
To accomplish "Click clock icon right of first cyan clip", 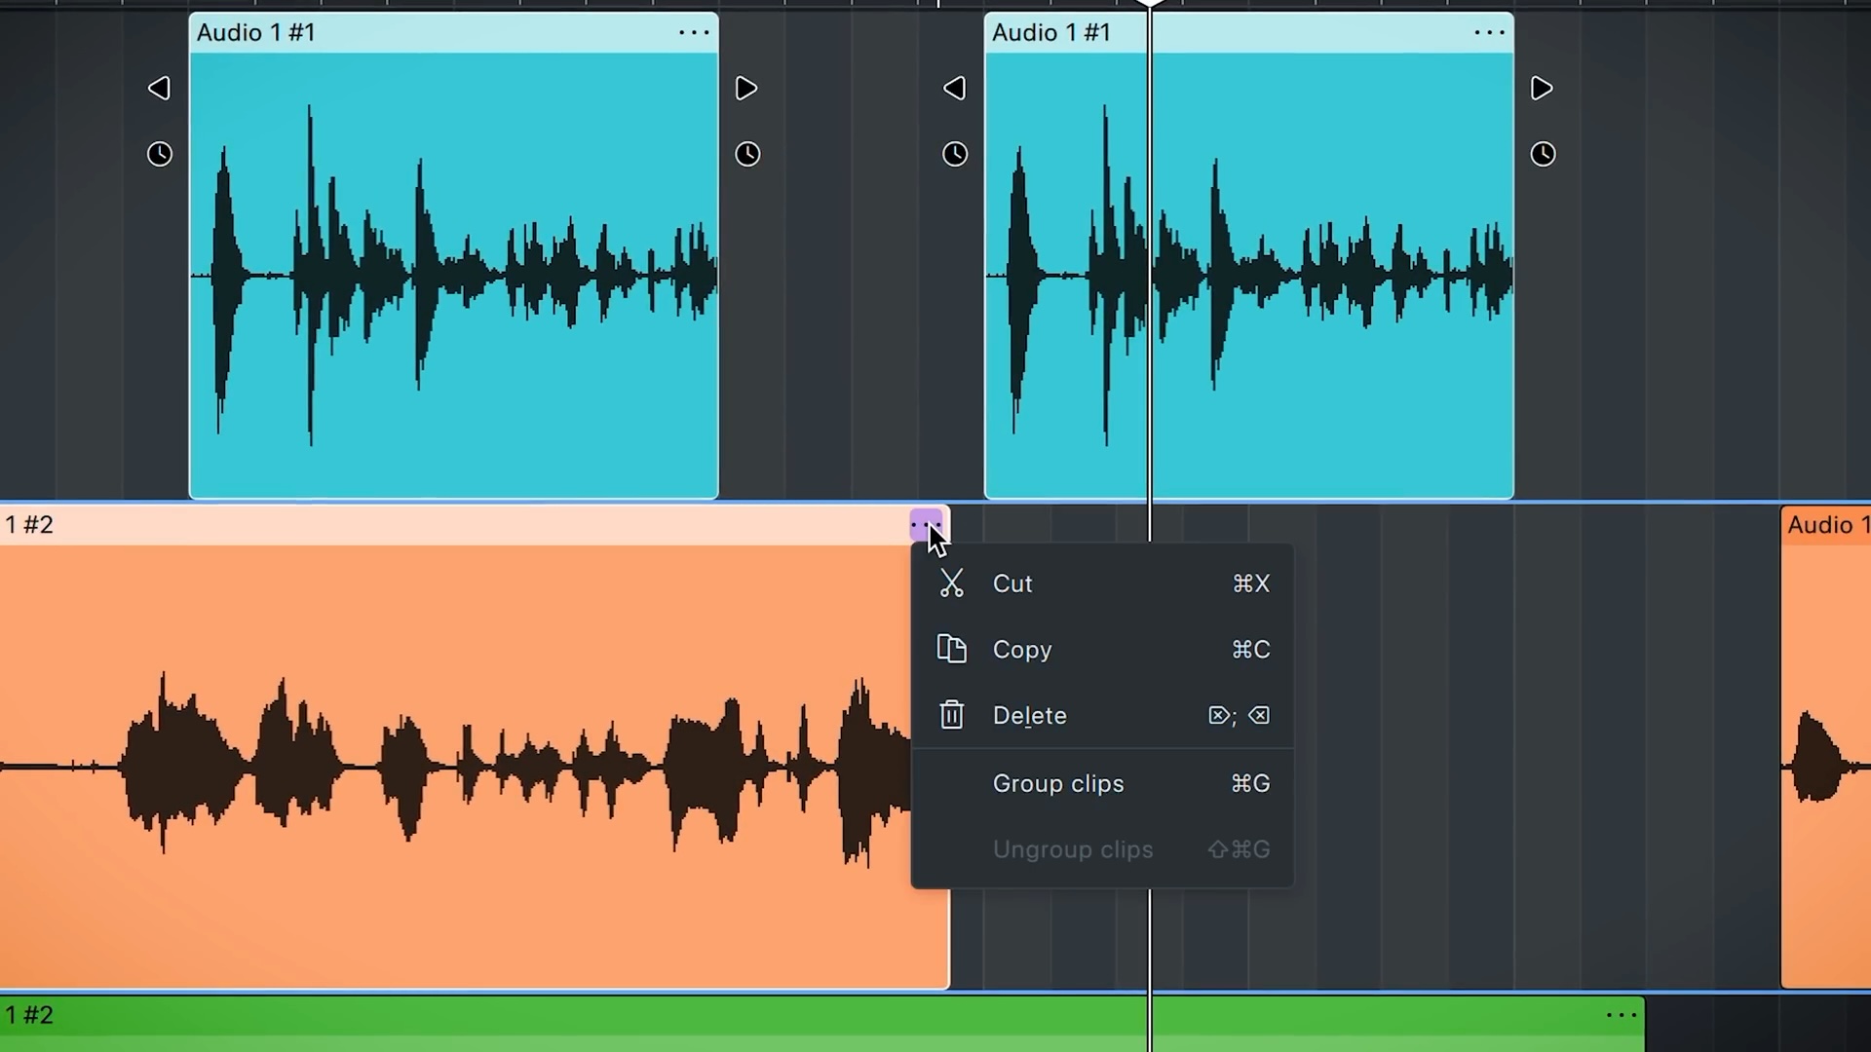I will pos(747,154).
